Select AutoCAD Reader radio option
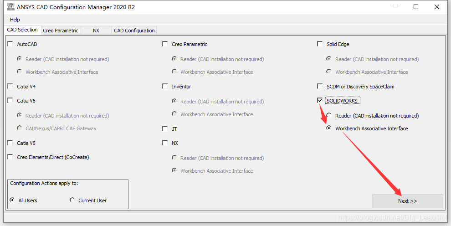451x226 pixels. (x=19, y=59)
